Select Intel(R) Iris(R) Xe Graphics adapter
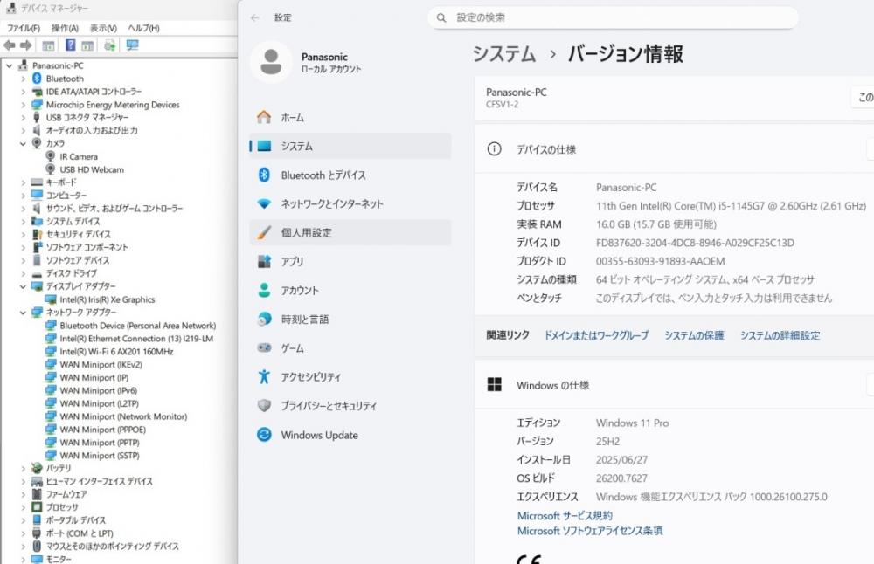The height and width of the screenshot is (564, 874). [108, 299]
